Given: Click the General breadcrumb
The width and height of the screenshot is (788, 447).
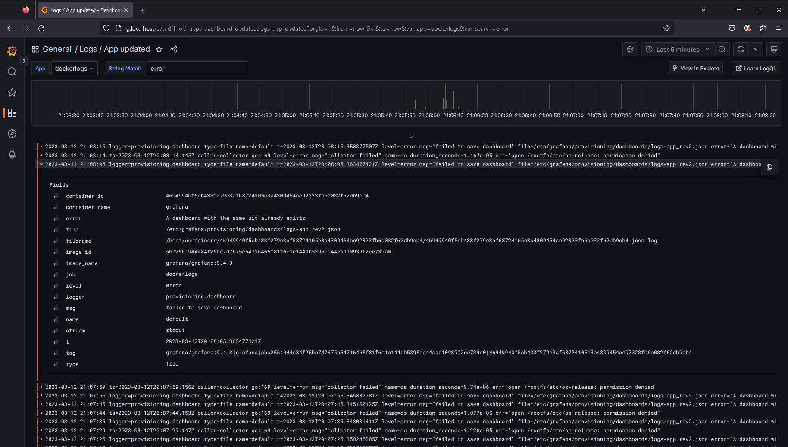Looking at the screenshot, I should (57, 49).
